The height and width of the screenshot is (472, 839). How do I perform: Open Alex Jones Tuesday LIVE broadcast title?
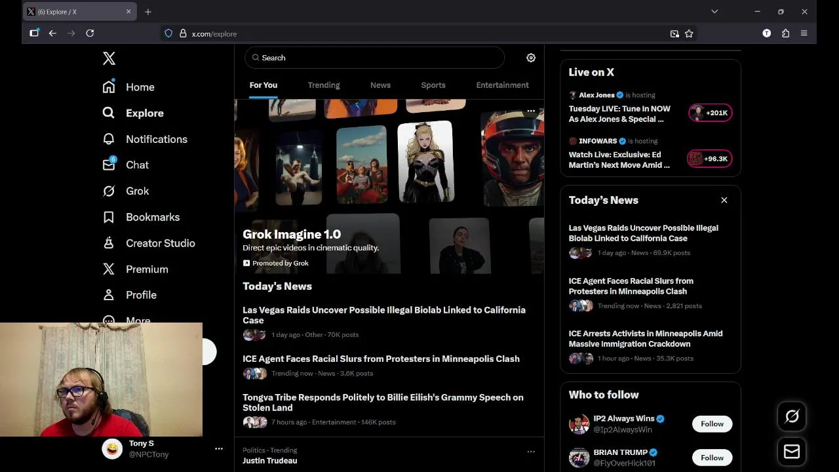click(x=619, y=114)
